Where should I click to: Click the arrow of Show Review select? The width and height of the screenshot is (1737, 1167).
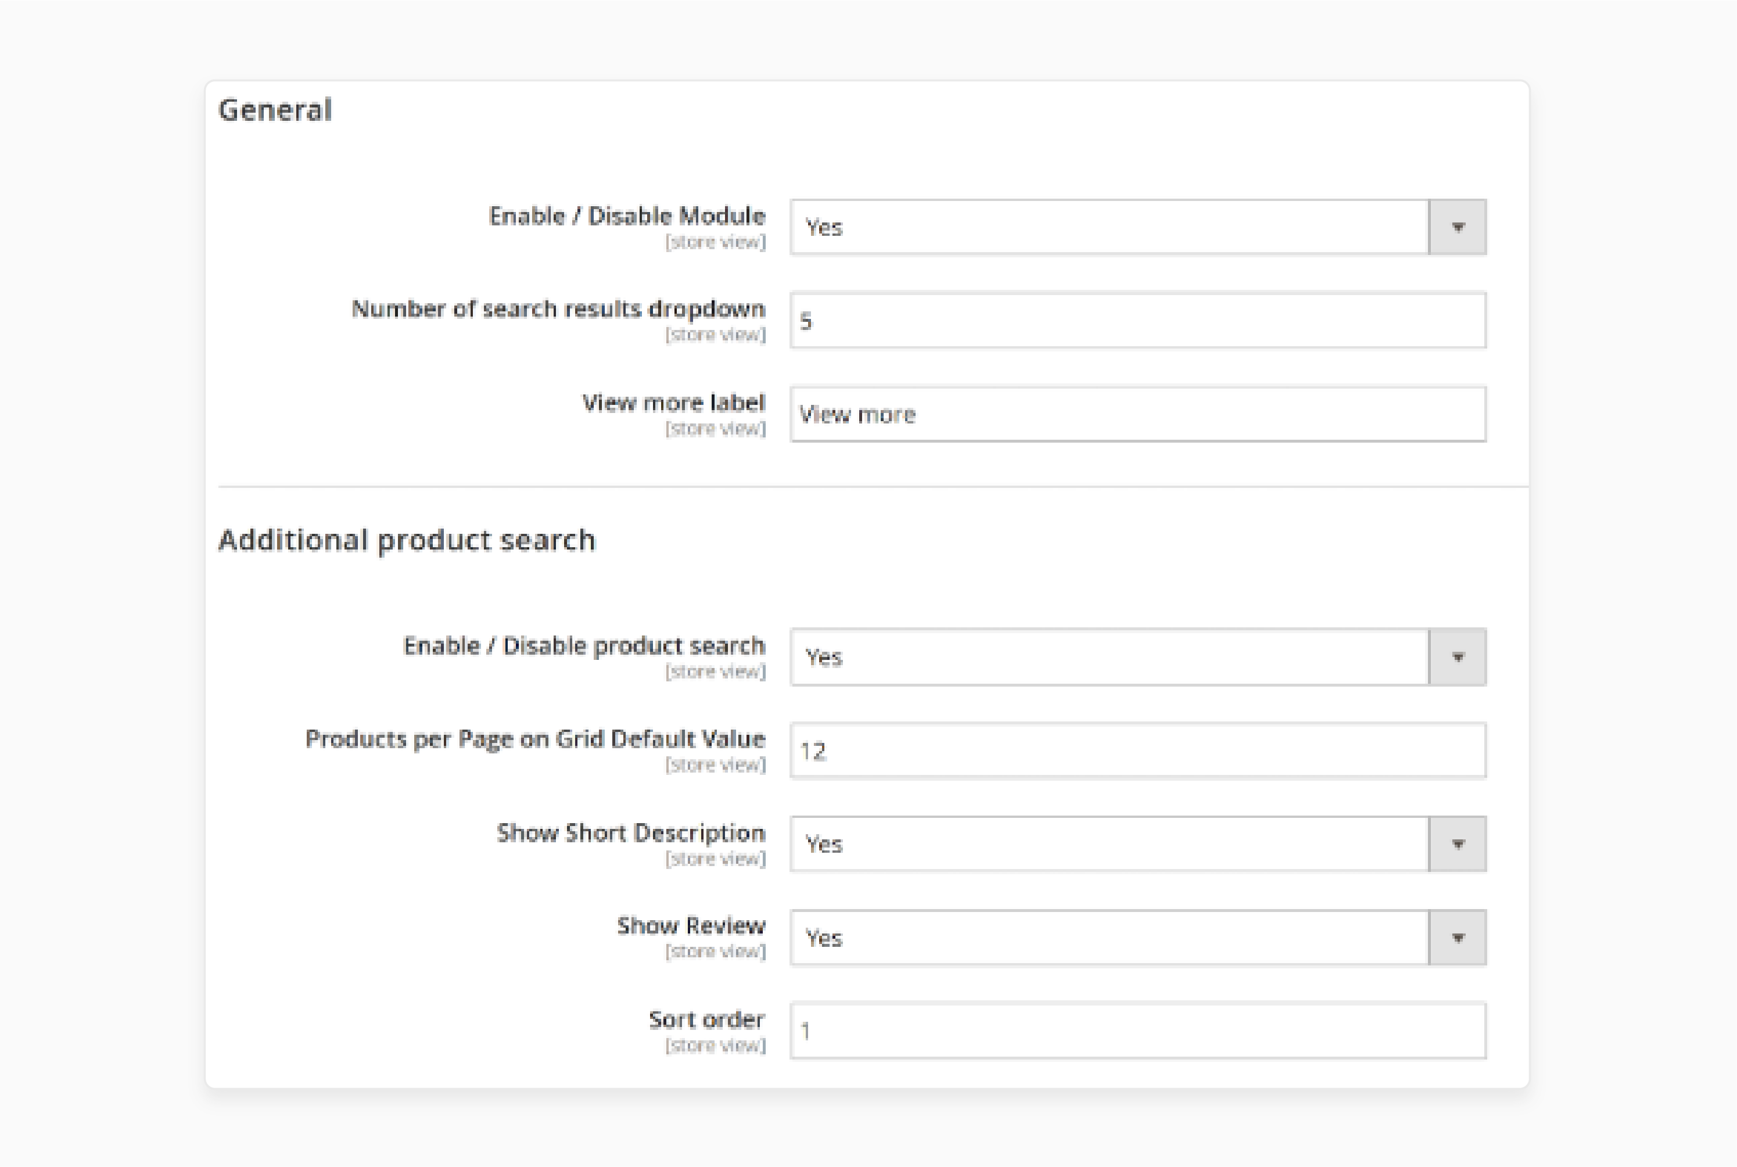pyautogui.click(x=1457, y=938)
